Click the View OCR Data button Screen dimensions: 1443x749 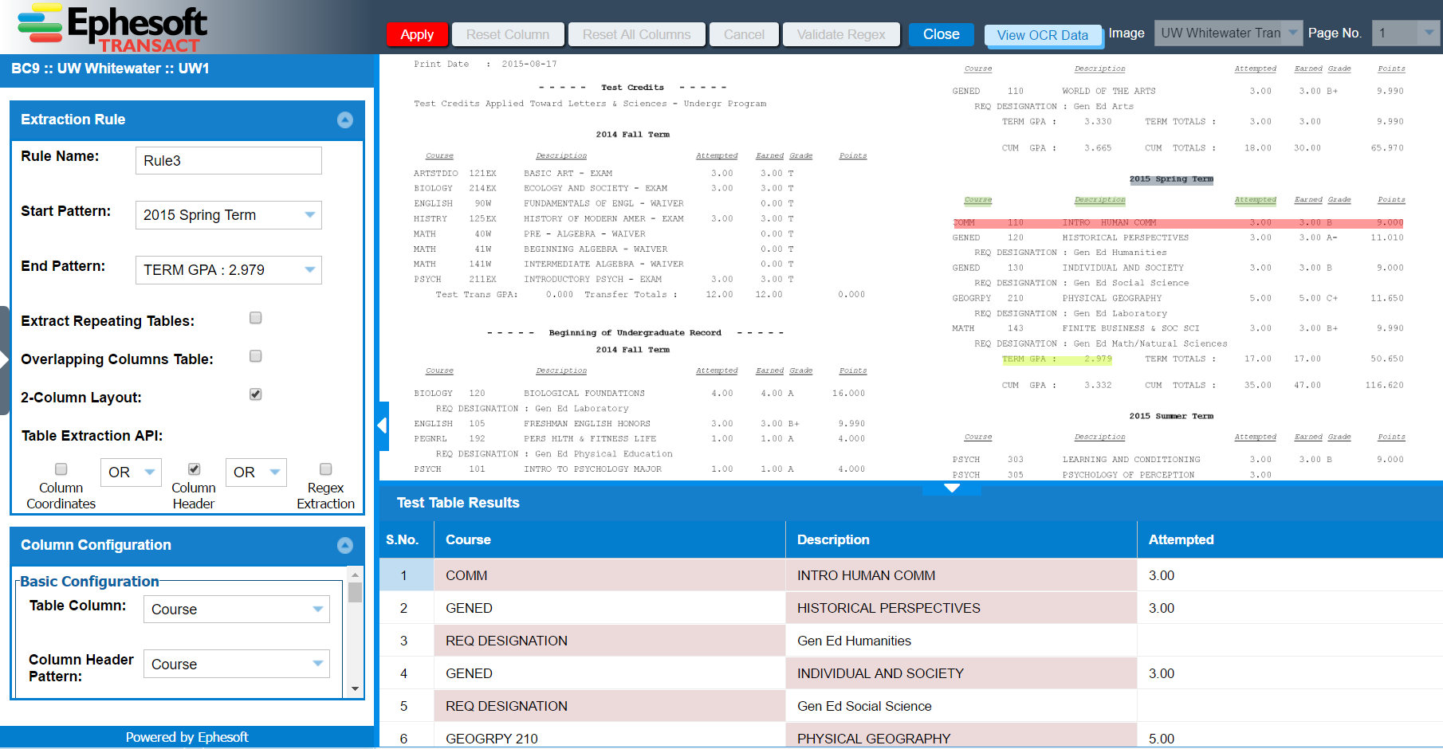(x=1042, y=35)
